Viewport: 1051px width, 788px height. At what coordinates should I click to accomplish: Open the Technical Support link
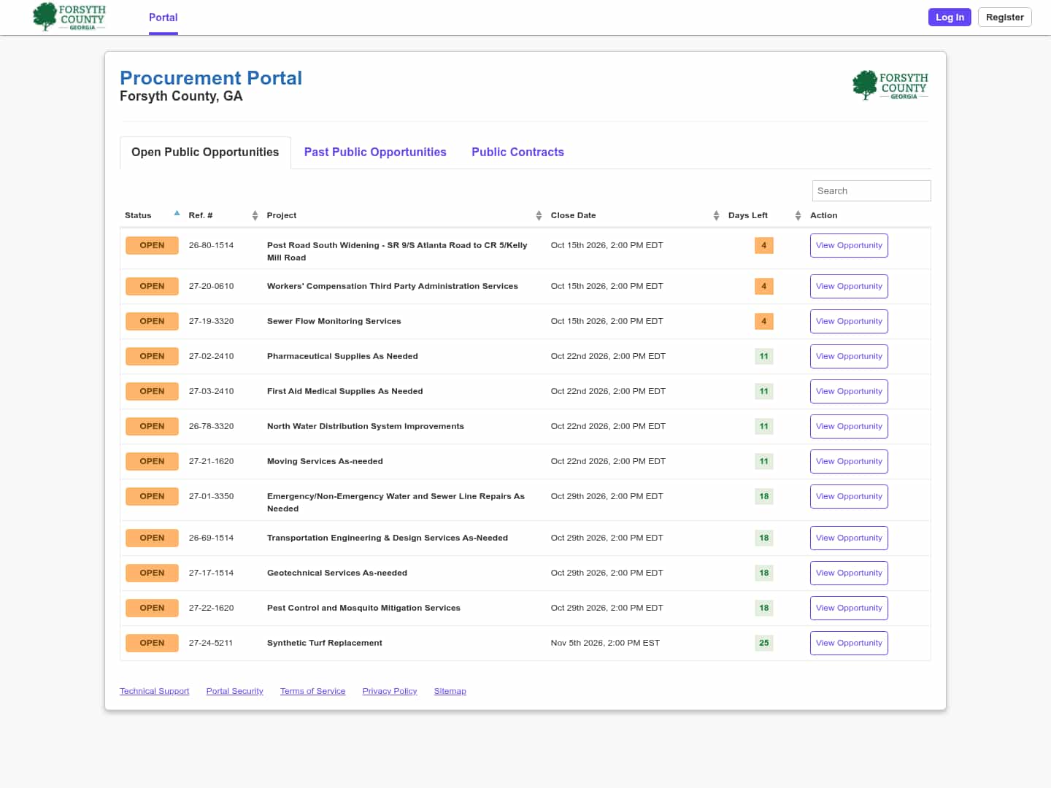click(x=154, y=691)
